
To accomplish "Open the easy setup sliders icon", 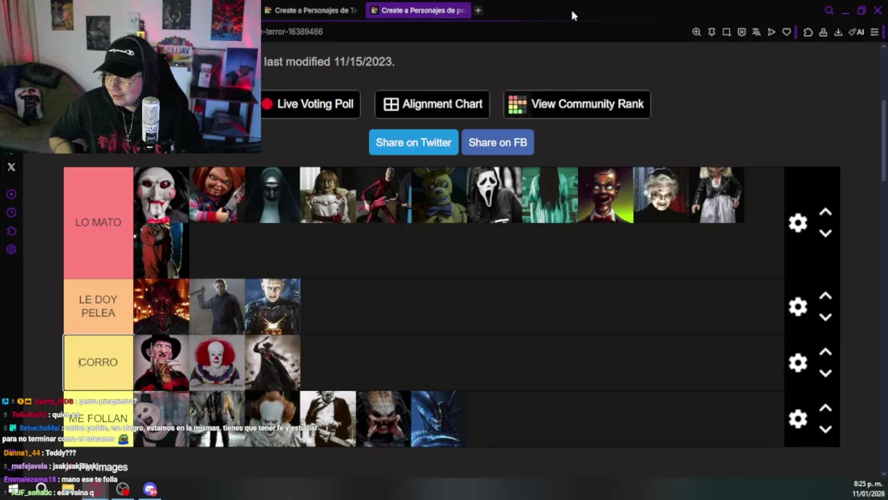I will [874, 32].
